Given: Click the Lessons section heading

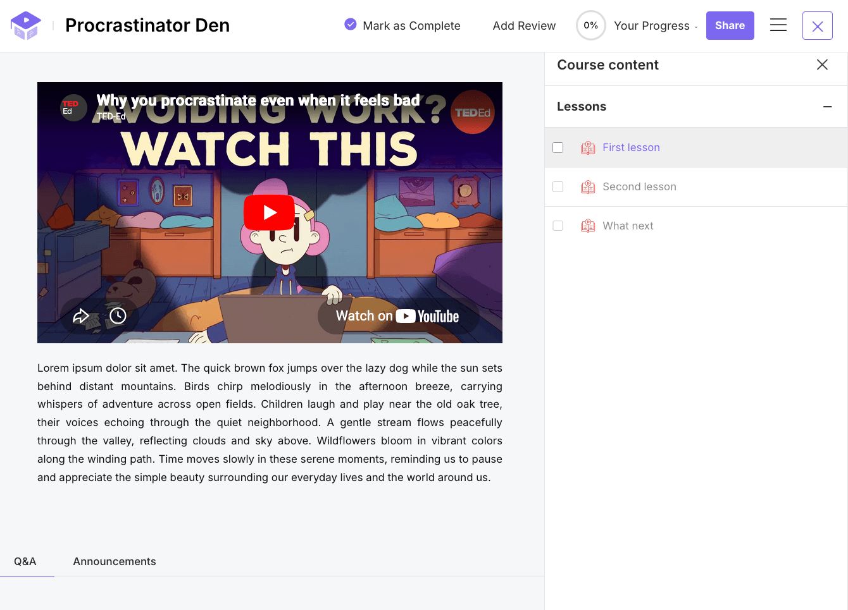Looking at the screenshot, I should (x=582, y=106).
